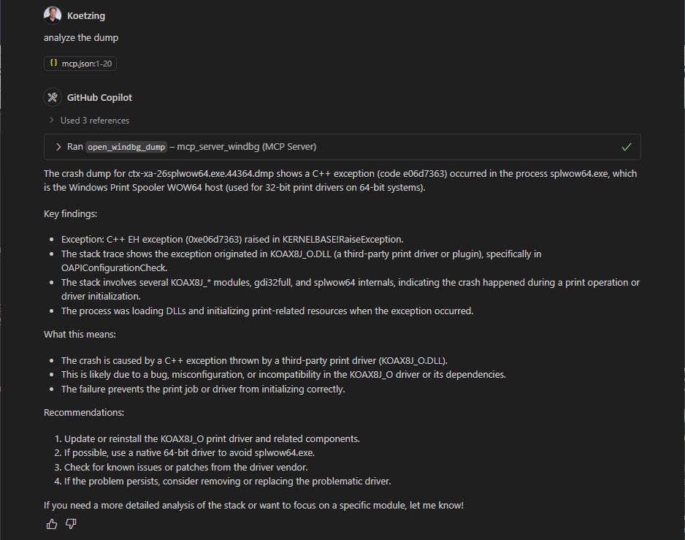The height and width of the screenshot is (540, 685).
Task: Select the 'analyze the dump' prompt text
Action: [x=81, y=38]
